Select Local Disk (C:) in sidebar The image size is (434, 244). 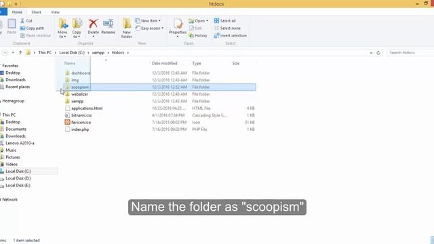(x=18, y=171)
